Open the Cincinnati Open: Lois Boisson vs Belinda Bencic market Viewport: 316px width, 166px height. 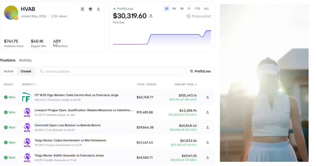click(68, 125)
